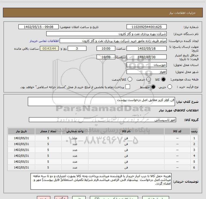Screen dimensions: 206x199
Task: Click the اطلاعات کالاهای مورد نیاز section heading
Action: point(178,110)
